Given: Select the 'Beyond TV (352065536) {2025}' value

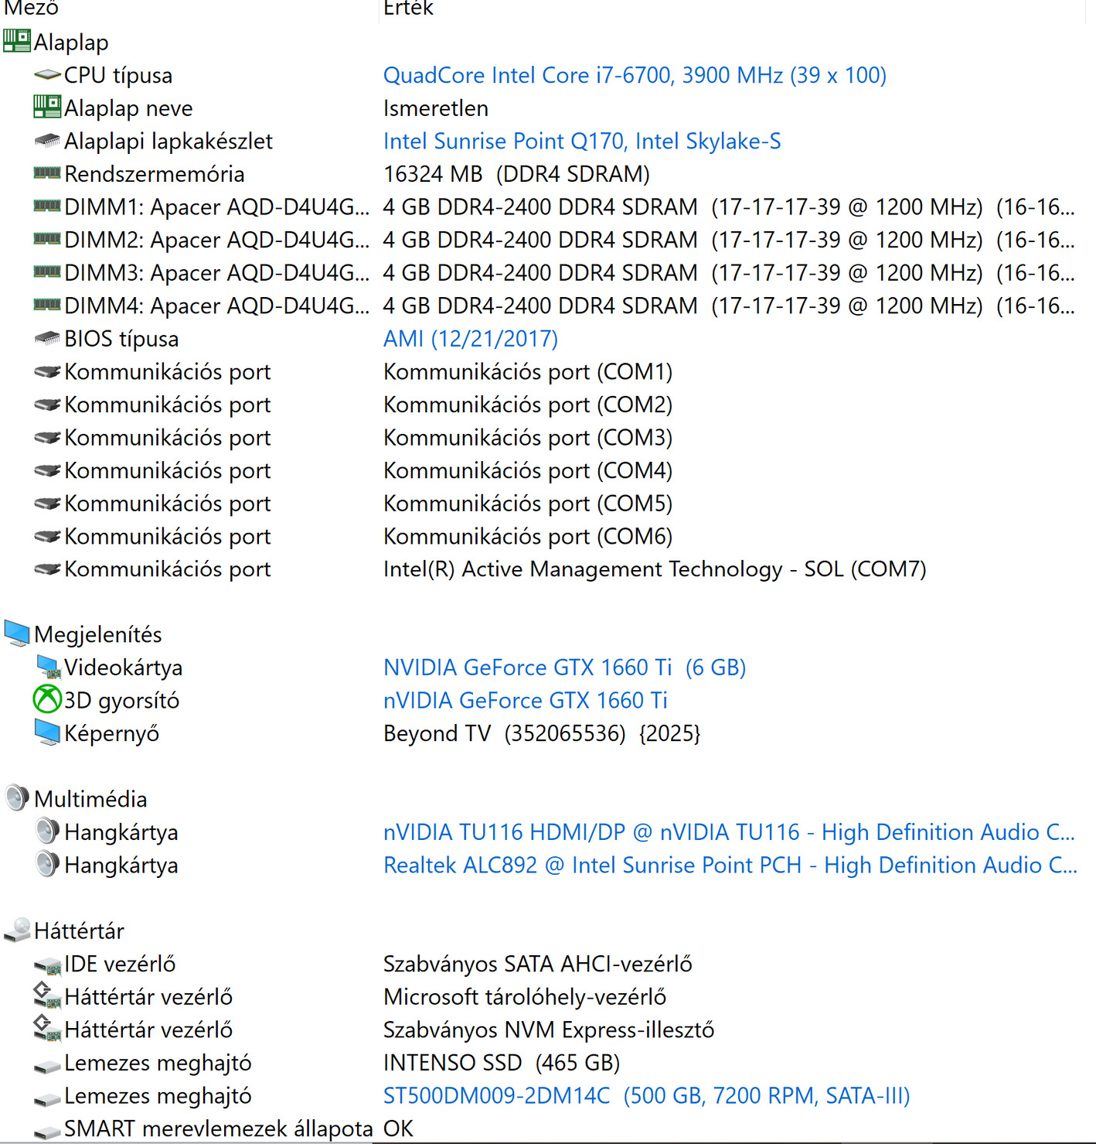Looking at the screenshot, I should [x=542, y=733].
